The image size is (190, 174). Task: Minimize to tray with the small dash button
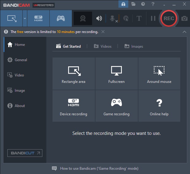[x=164, y=5]
